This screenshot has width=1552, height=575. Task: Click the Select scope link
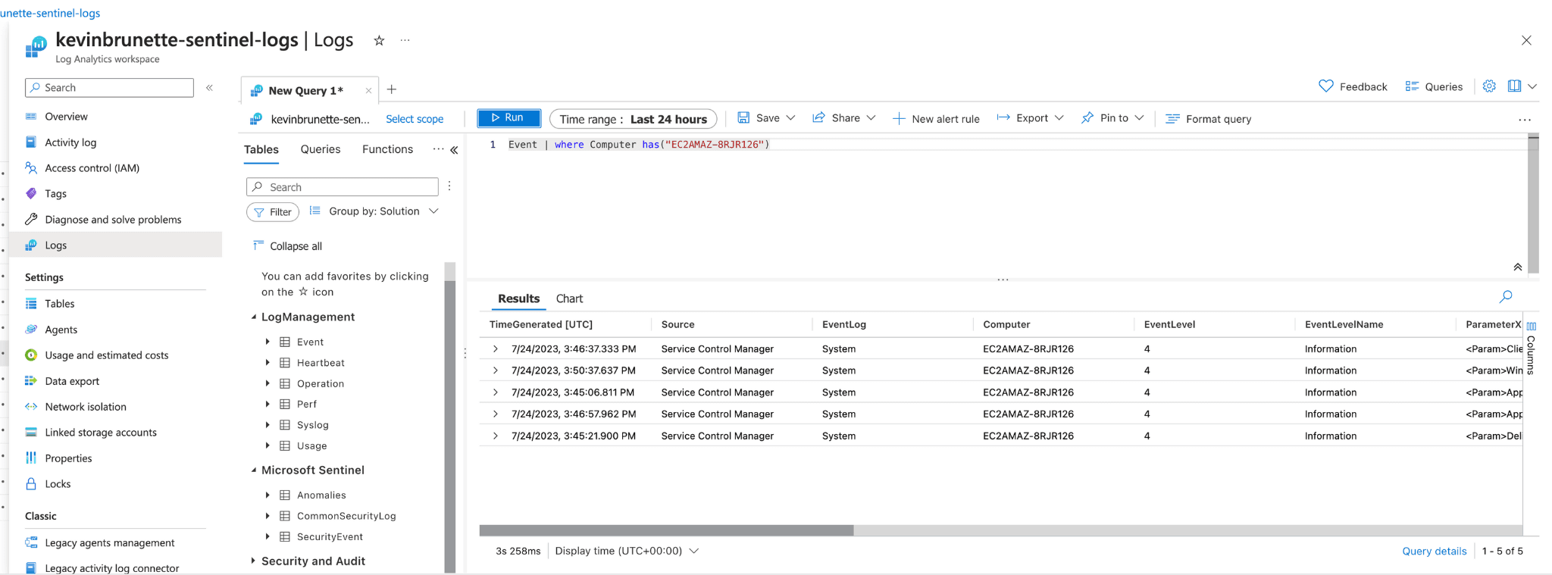click(x=415, y=119)
